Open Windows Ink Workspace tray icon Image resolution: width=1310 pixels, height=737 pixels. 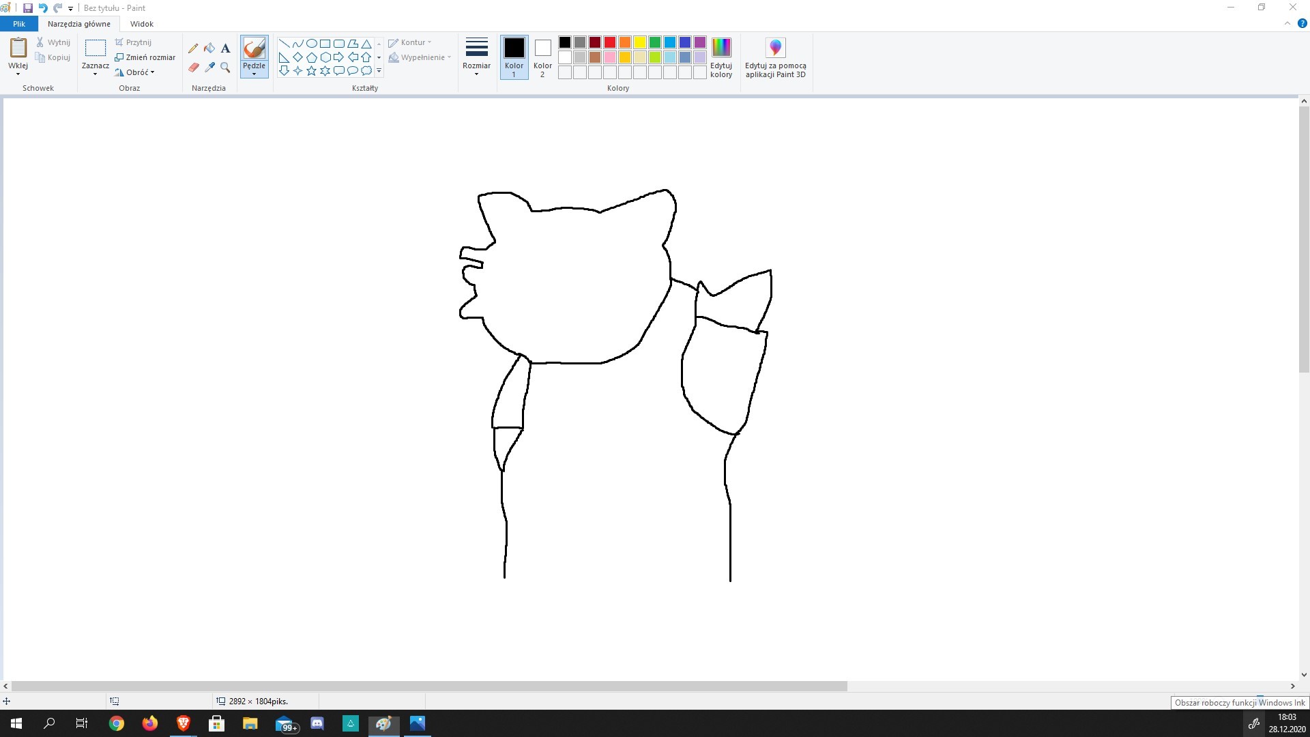(1254, 723)
